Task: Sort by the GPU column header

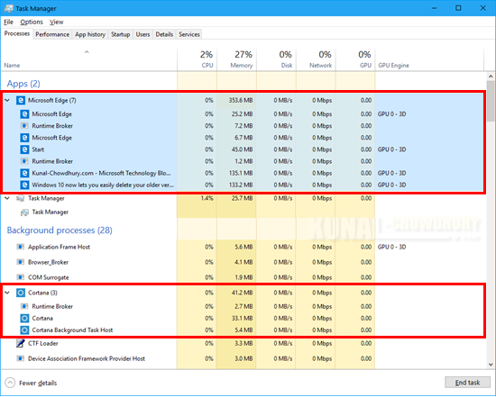Action: (x=355, y=59)
